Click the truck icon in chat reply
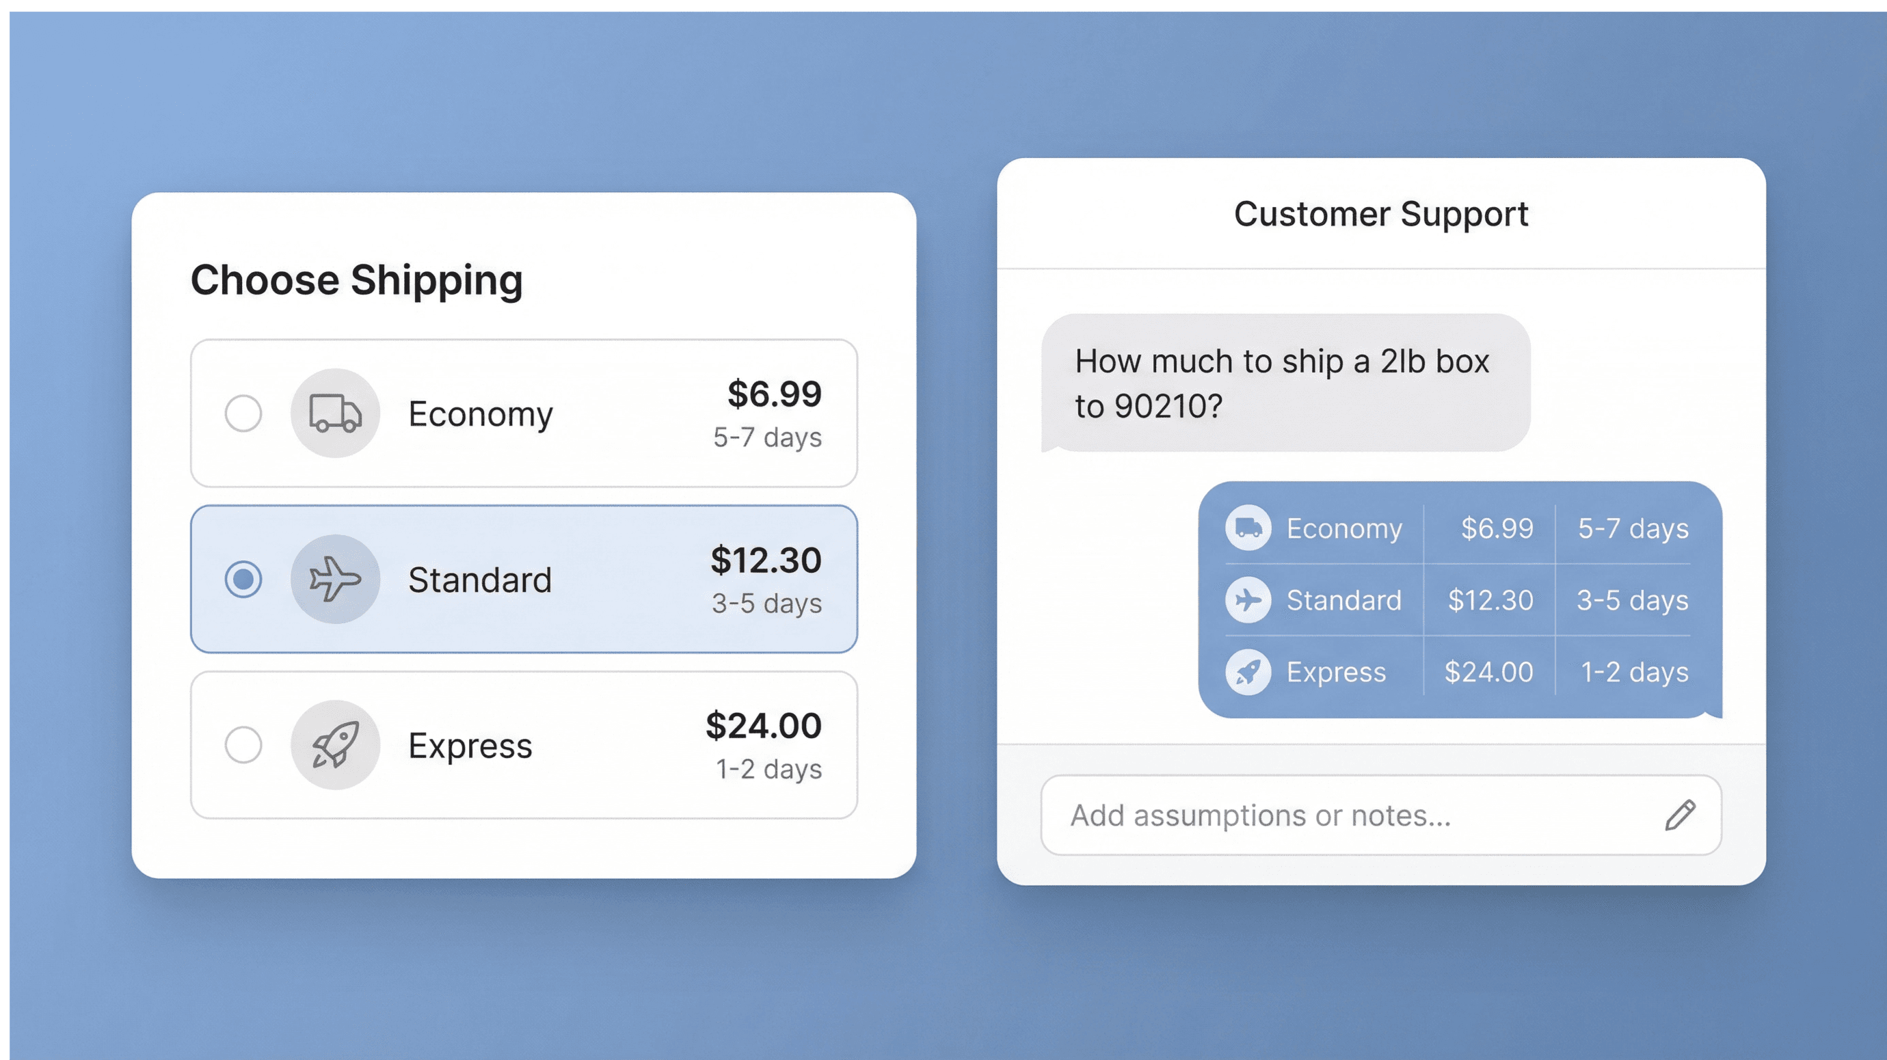The image size is (1887, 1060). [x=1248, y=528]
